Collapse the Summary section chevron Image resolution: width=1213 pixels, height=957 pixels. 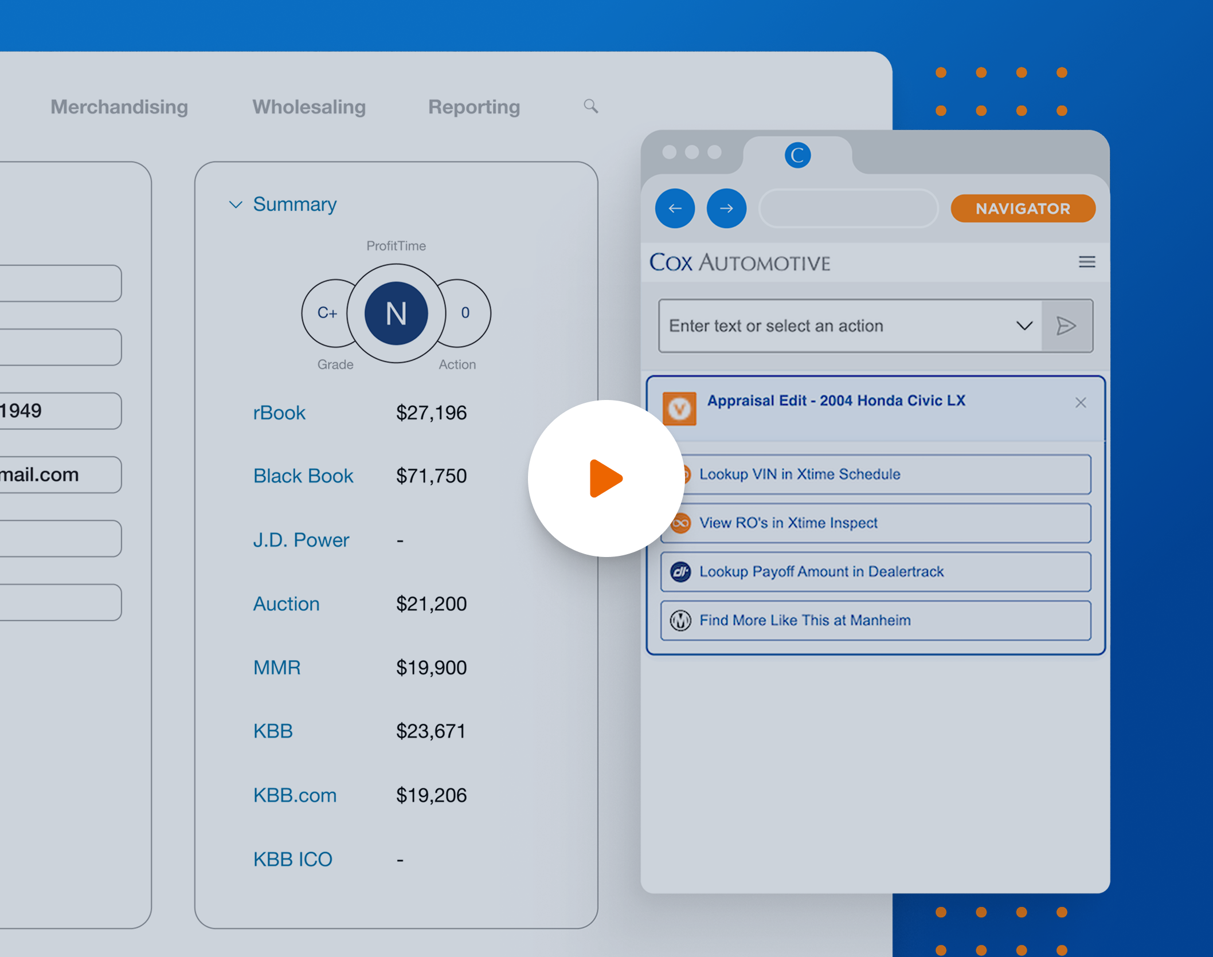pyautogui.click(x=236, y=205)
